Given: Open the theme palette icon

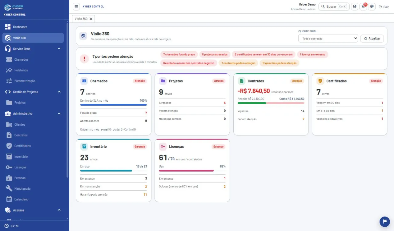Looking at the screenshot, I should click(x=372, y=6).
